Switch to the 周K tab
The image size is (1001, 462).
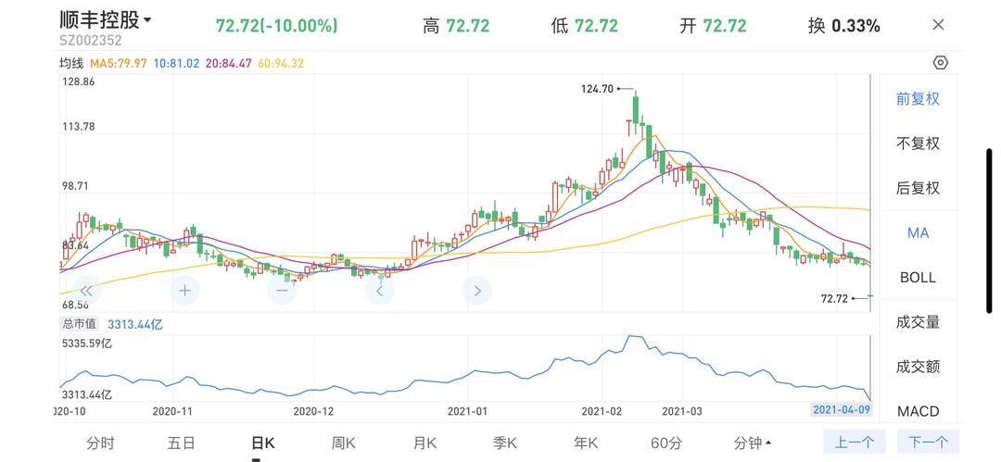[344, 443]
